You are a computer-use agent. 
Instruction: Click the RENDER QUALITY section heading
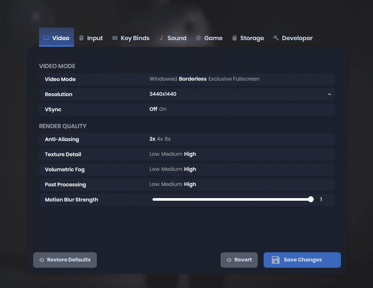[63, 126]
